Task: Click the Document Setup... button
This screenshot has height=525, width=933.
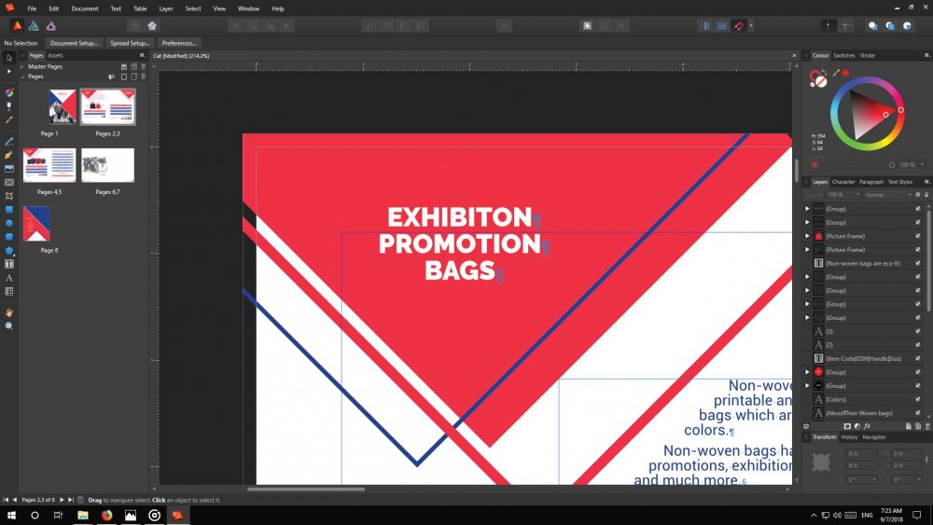Action: pyautogui.click(x=74, y=43)
